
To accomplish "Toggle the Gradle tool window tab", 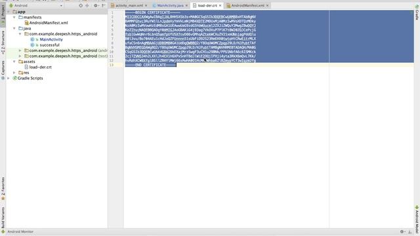I will (x=417, y=12).
